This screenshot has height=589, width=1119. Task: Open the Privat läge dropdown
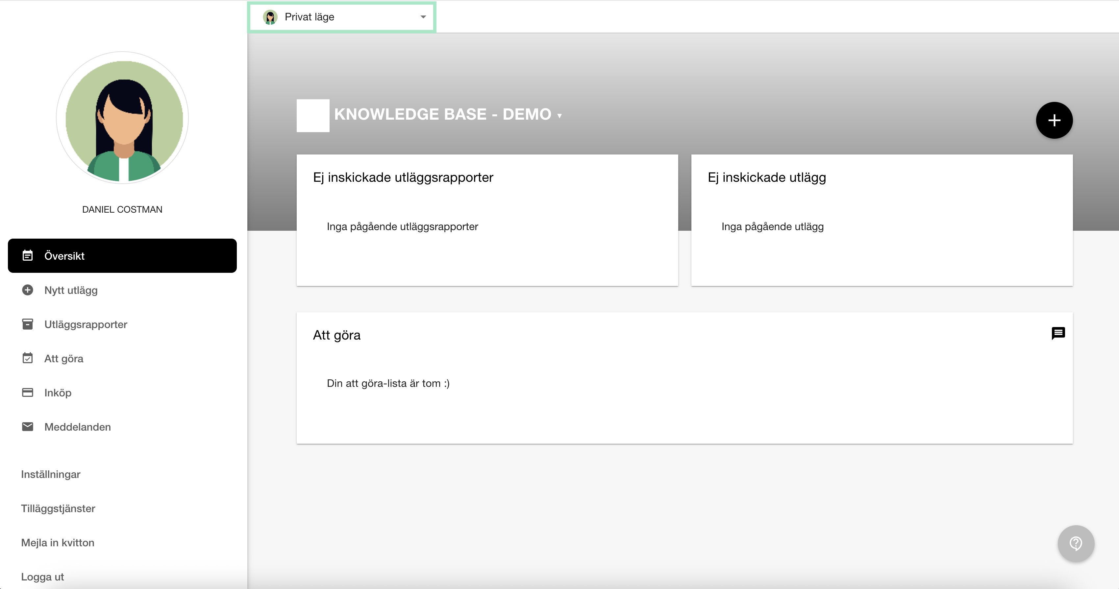coord(342,17)
